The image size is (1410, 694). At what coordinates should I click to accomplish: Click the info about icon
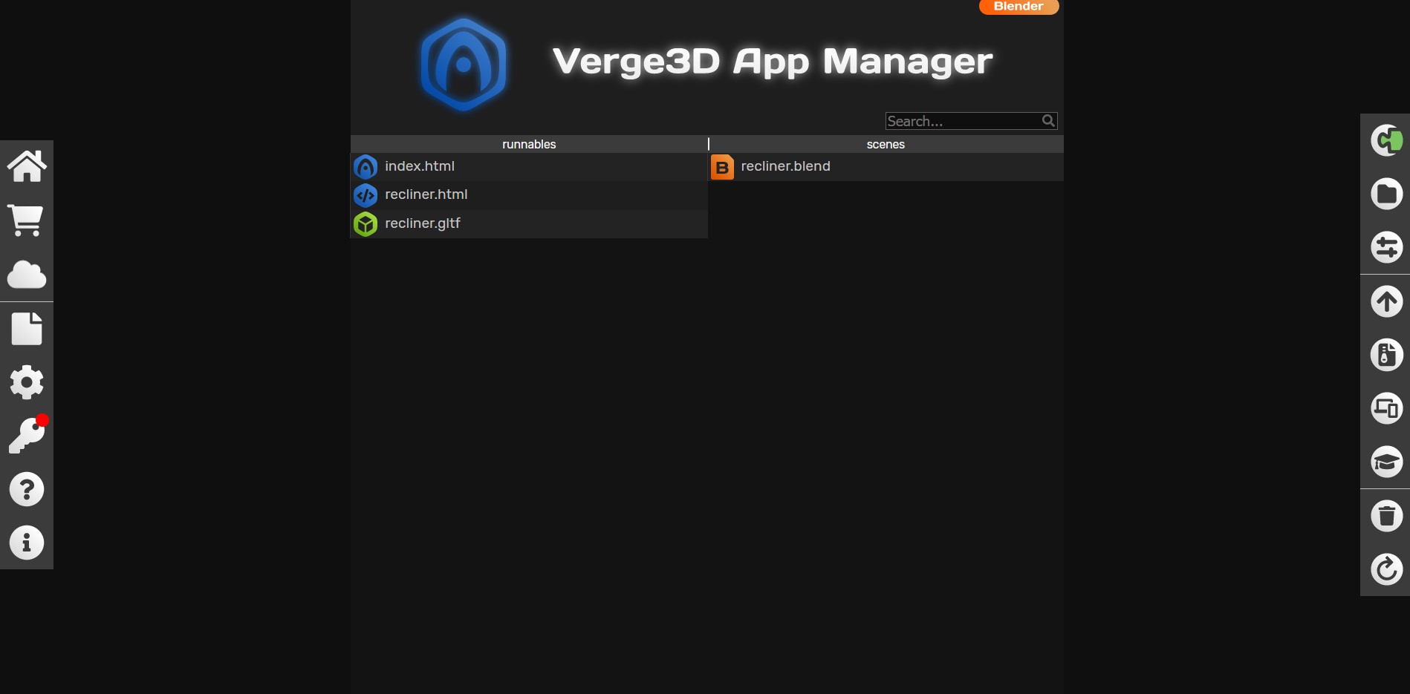tap(27, 543)
